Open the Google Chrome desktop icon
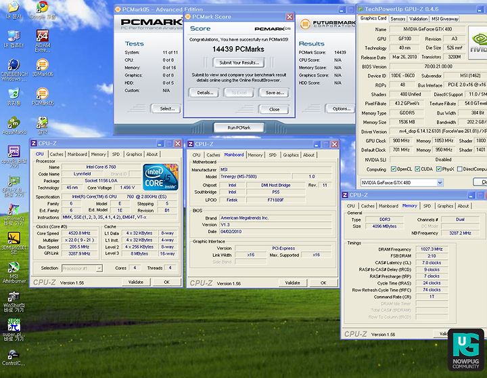Image resolution: width=487 pixels, height=378 pixels. pos(42,10)
